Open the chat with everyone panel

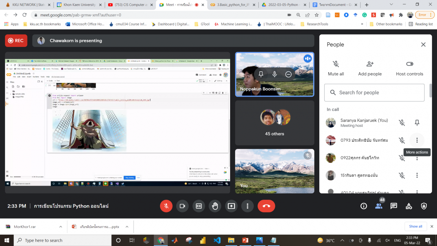click(x=394, y=206)
